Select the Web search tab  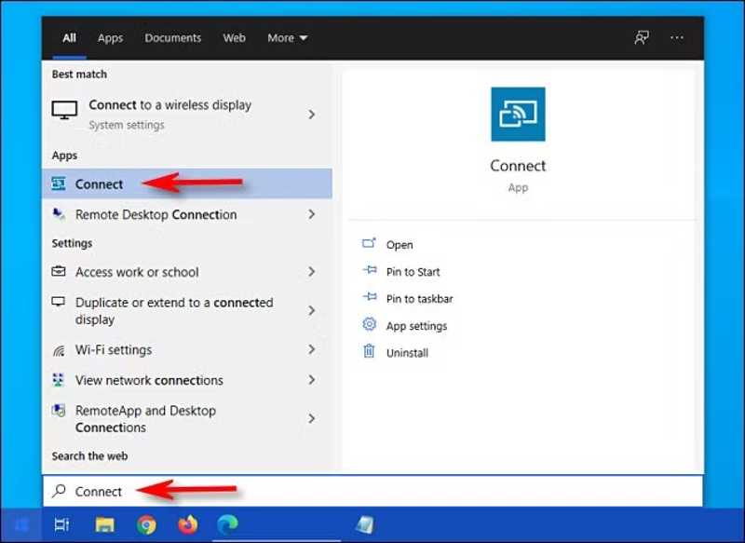[235, 38]
